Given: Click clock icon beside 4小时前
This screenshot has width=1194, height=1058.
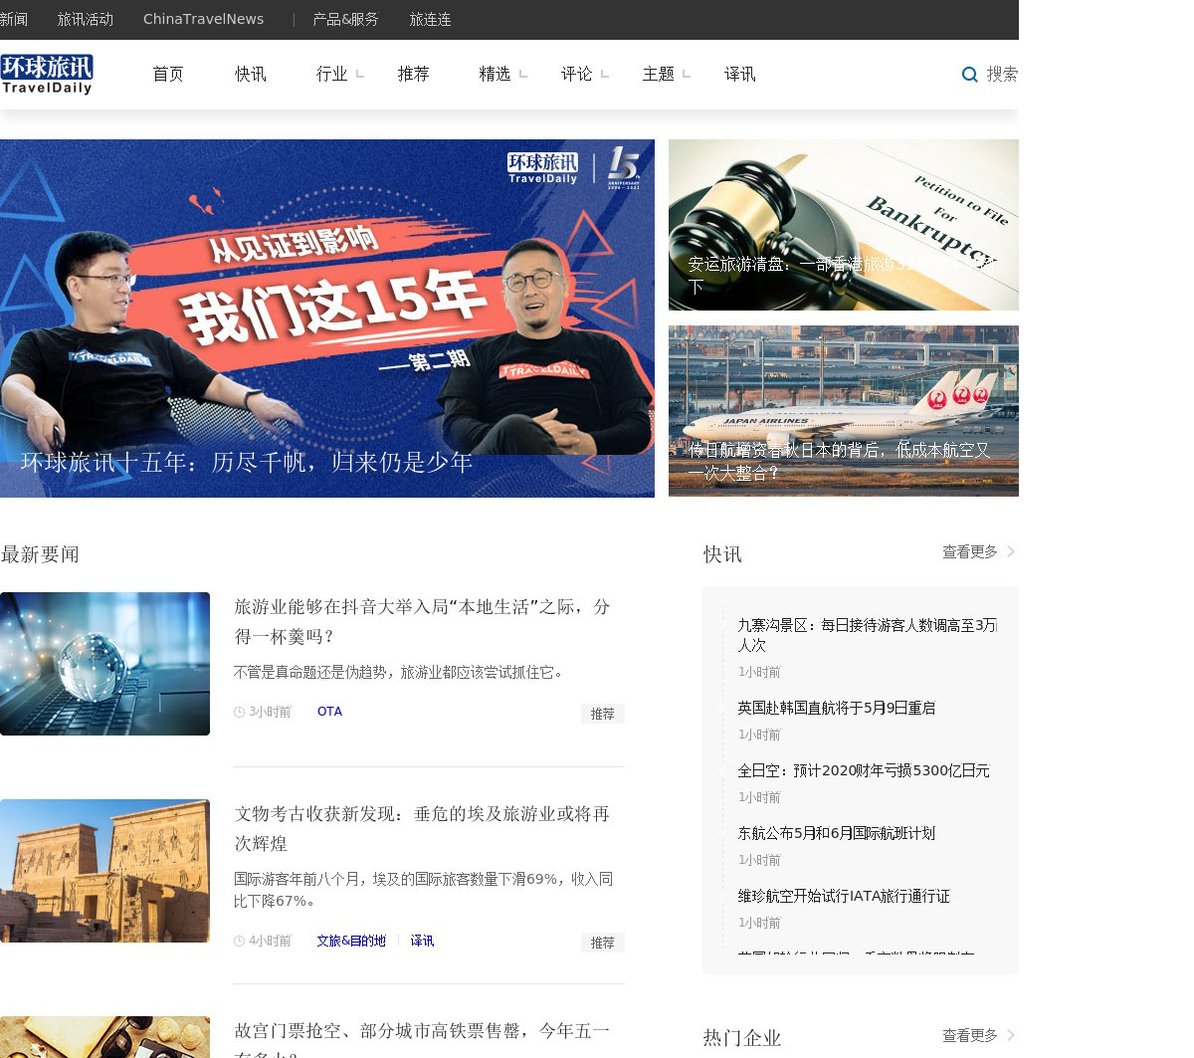Looking at the screenshot, I should [239, 942].
